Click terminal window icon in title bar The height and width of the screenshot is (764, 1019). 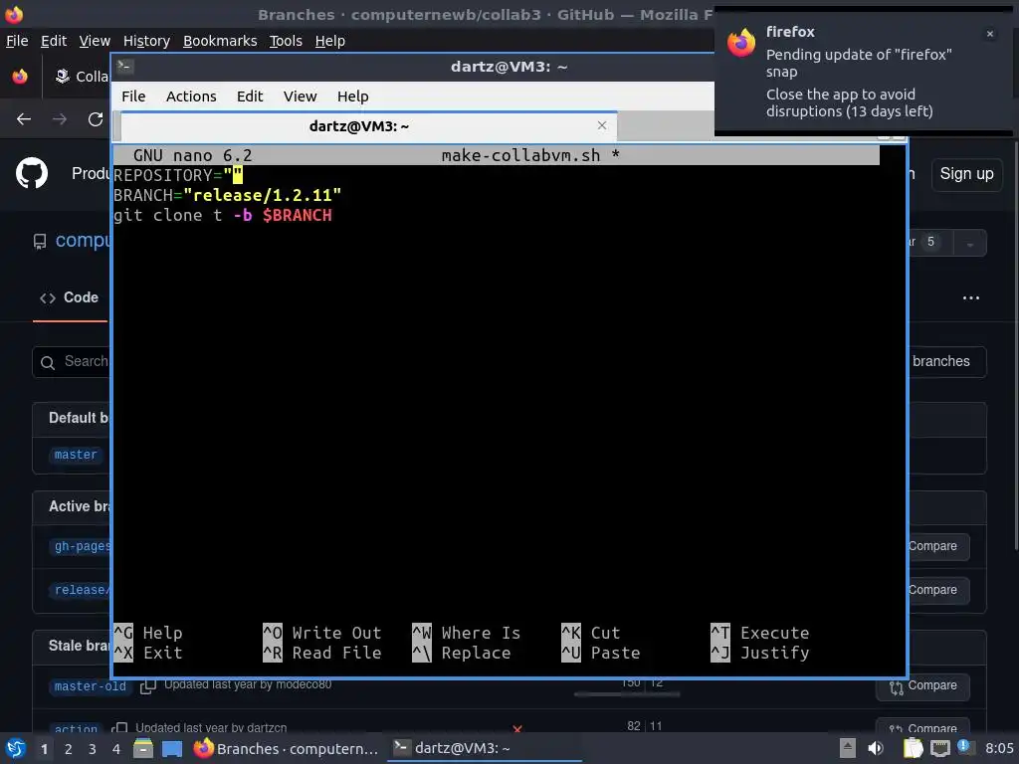pyautogui.click(x=124, y=66)
